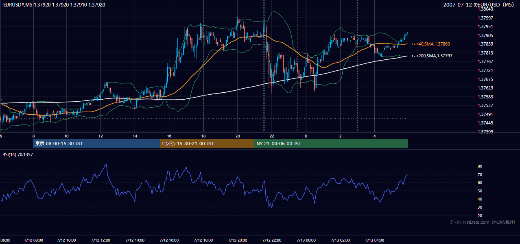The height and width of the screenshot is (244, 520).
Task: Click price axis value 1.37905
Action: (485, 35)
